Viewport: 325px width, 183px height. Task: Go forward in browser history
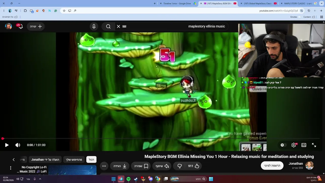[x=315, y=11]
